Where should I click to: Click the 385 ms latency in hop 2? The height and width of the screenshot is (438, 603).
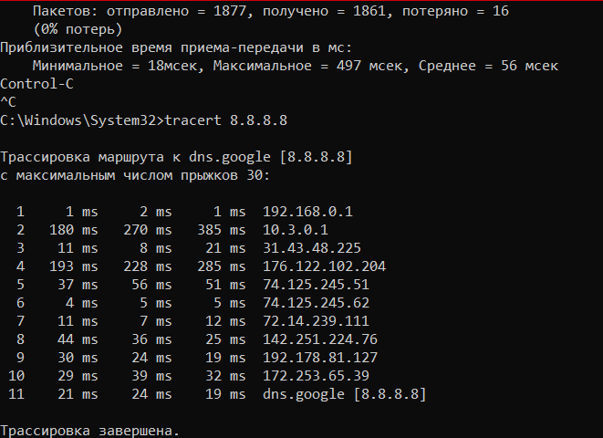click(x=222, y=230)
